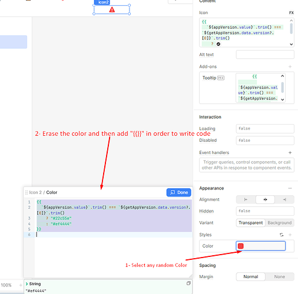Choose the Background variant
The height and width of the screenshot is (294, 298).
[280, 223]
